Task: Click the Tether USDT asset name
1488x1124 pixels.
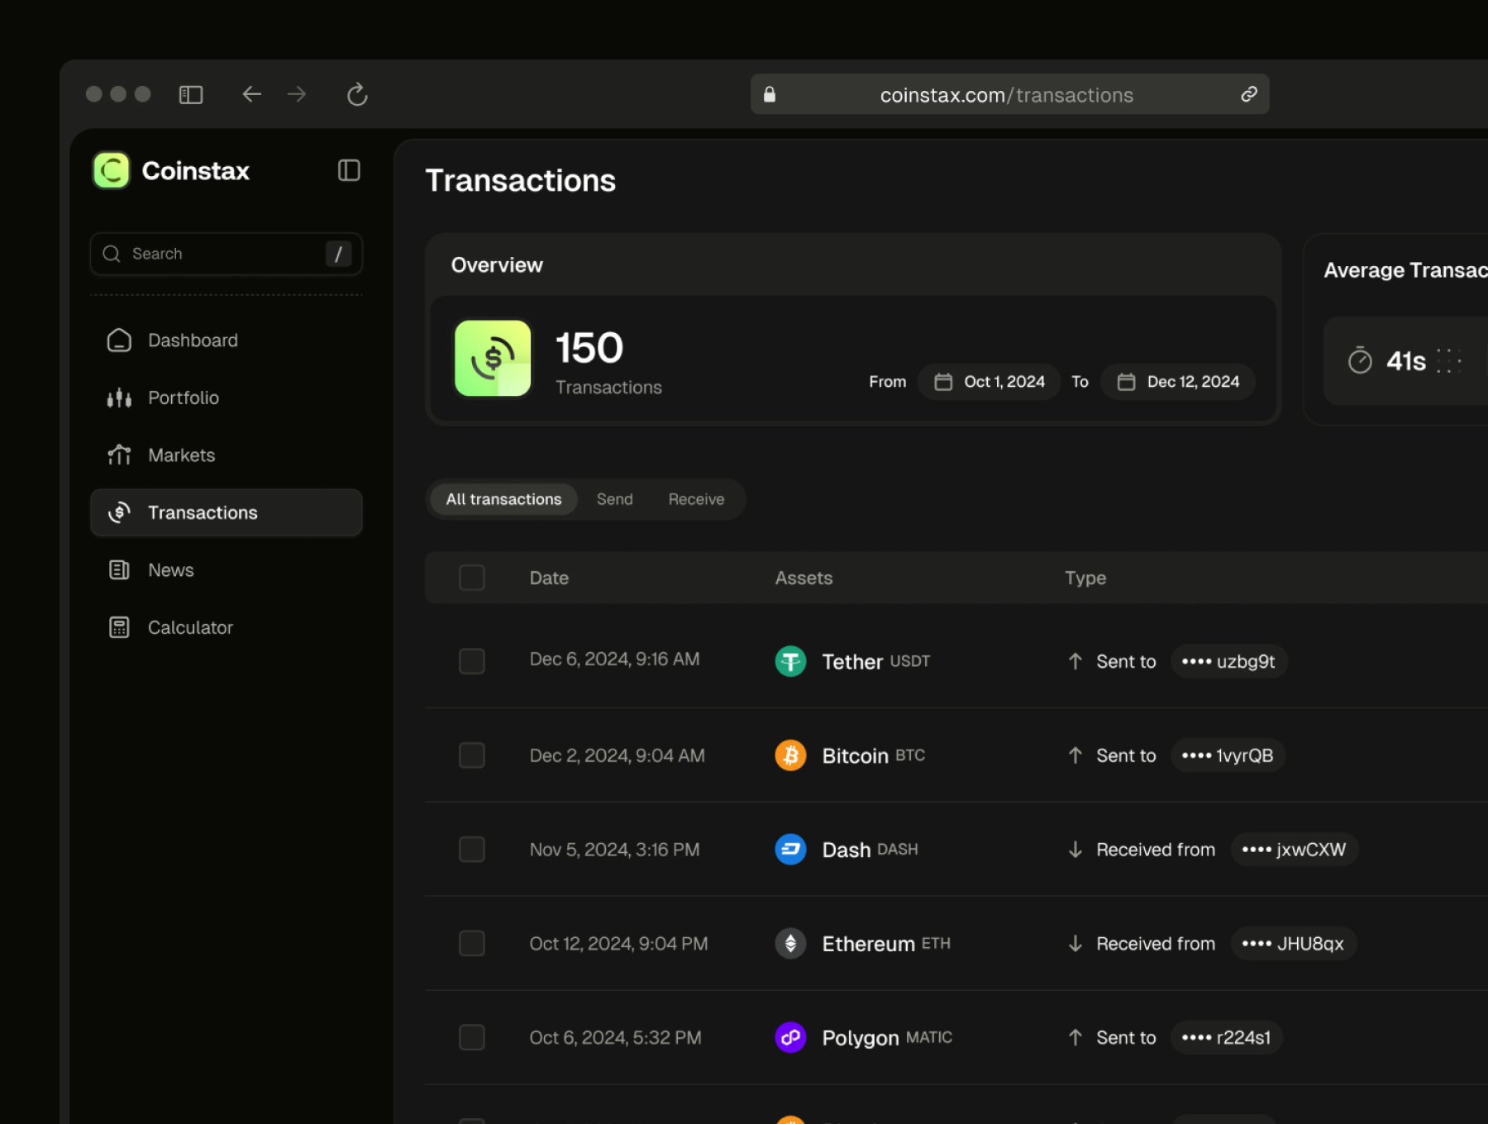Action: [x=875, y=661]
